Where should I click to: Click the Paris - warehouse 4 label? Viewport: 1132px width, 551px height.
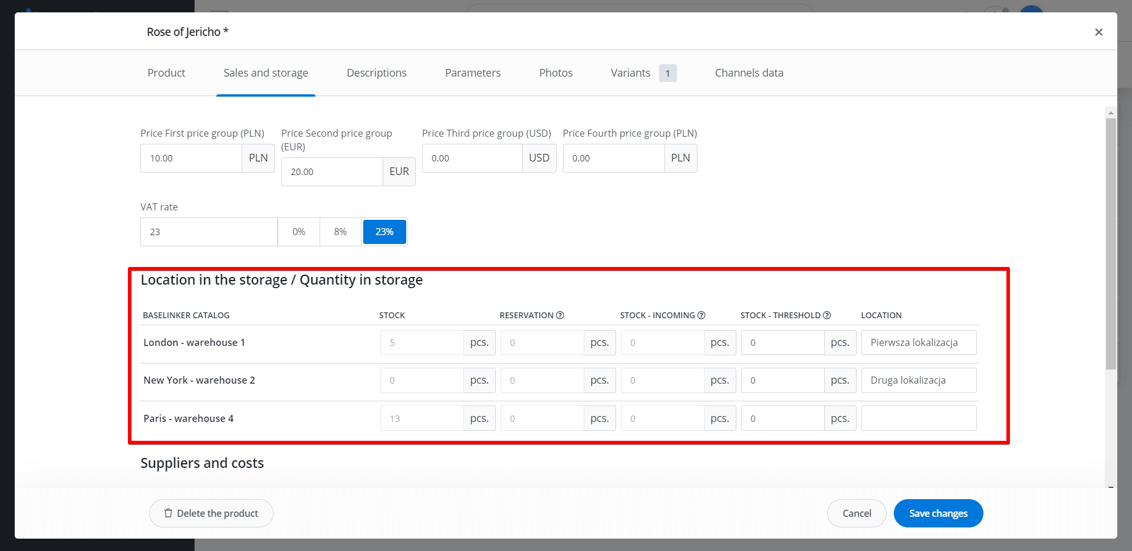point(188,418)
